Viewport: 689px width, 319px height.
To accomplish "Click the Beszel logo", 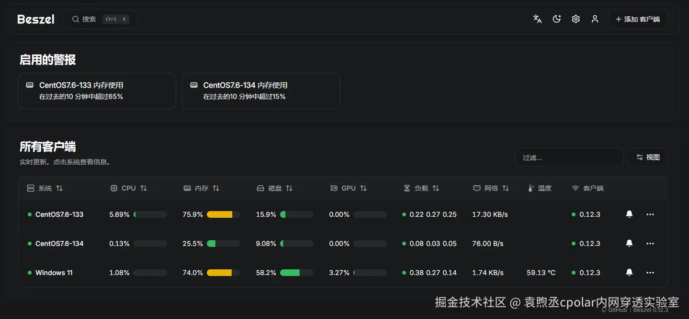I will pyautogui.click(x=36, y=19).
